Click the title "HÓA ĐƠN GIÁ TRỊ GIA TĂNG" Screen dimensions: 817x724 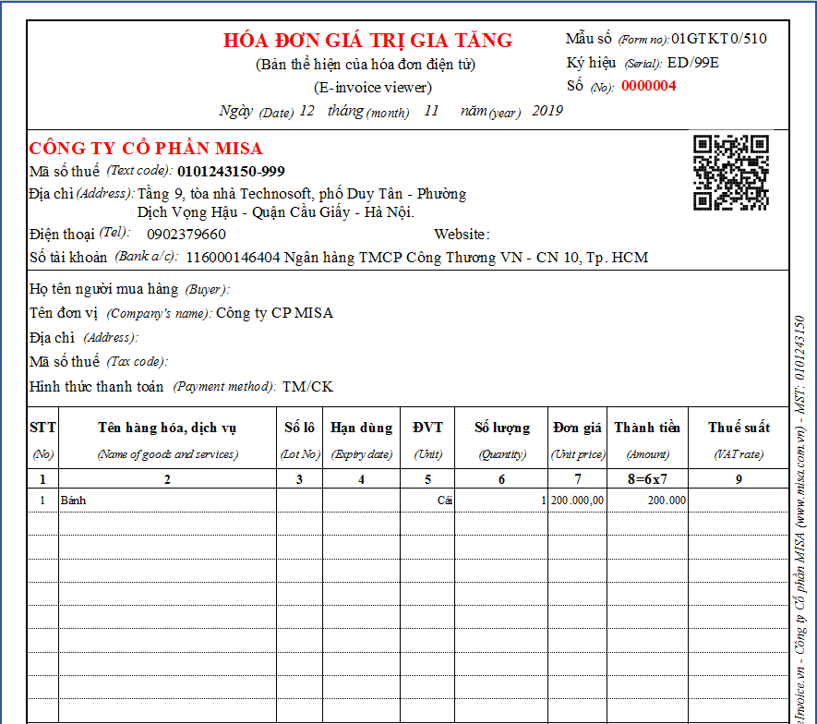[x=367, y=41]
